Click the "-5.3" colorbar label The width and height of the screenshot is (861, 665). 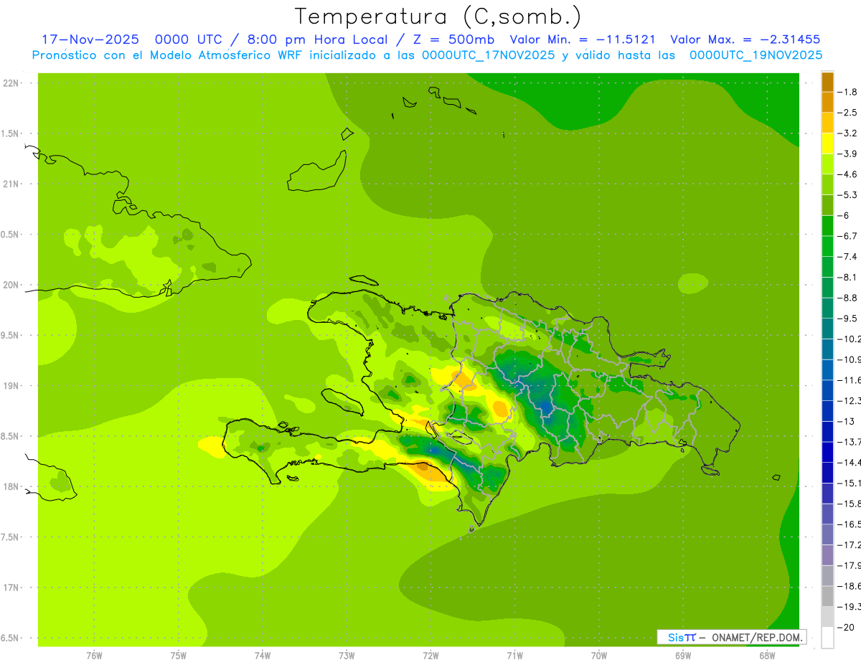click(847, 195)
